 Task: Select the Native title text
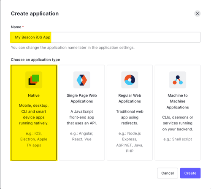click(x=34, y=95)
